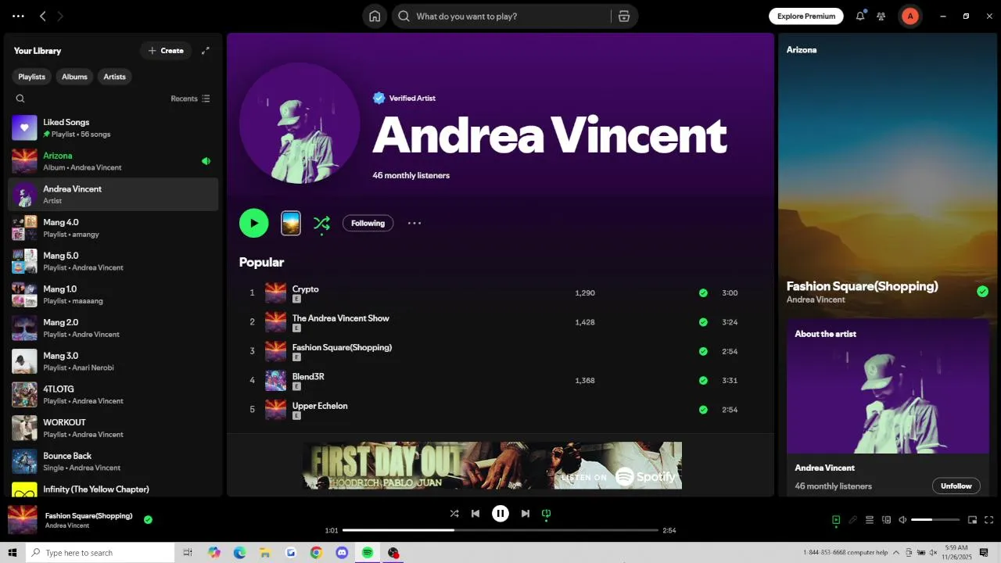Open the Recents sort dropdown
The width and height of the screenshot is (1001, 563).
[x=190, y=99]
